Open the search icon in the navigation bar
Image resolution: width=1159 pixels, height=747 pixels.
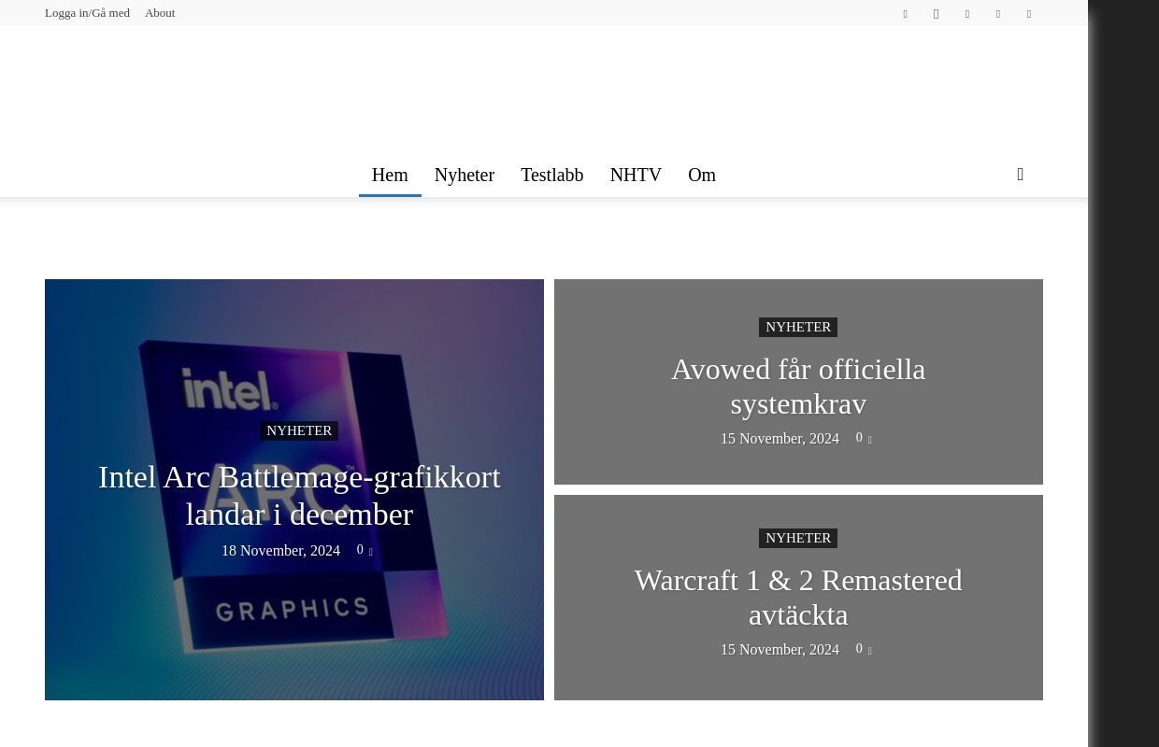pos(1020,175)
